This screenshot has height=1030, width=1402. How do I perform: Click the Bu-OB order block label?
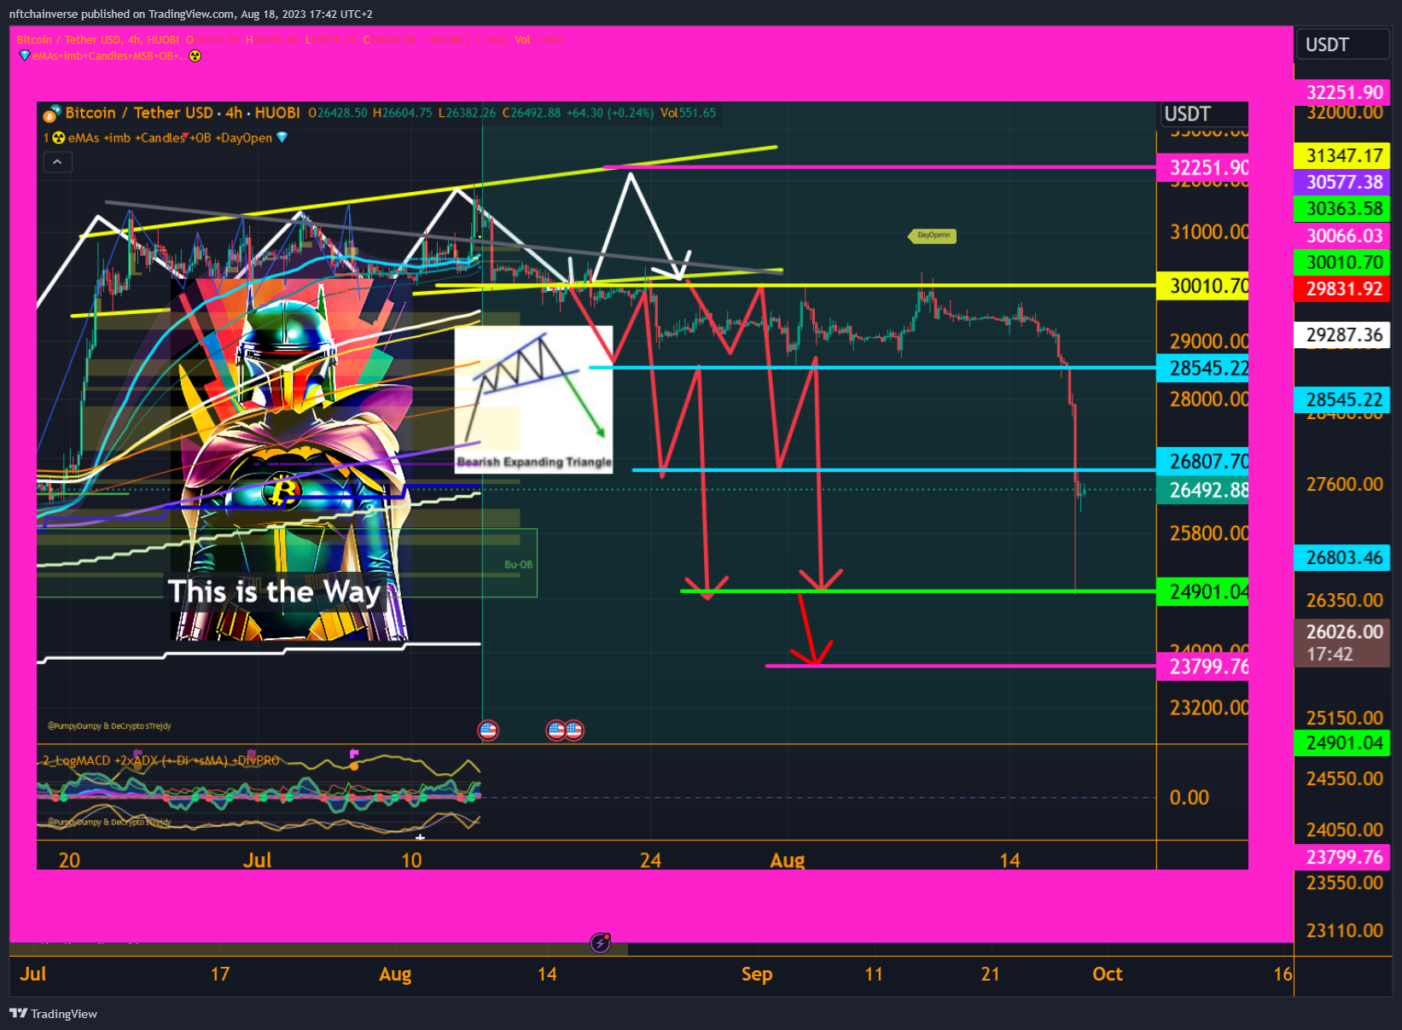518,564
